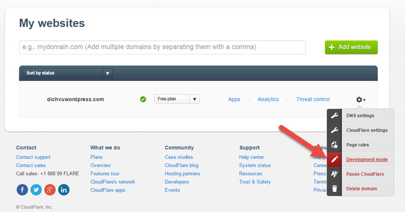The image size is (405, 212).
Task: Open the Case studies link
Action: (179, 157)
